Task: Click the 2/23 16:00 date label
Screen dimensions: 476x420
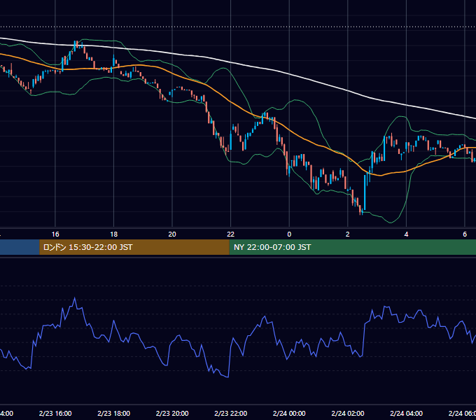Action: (x=55, y=413)
